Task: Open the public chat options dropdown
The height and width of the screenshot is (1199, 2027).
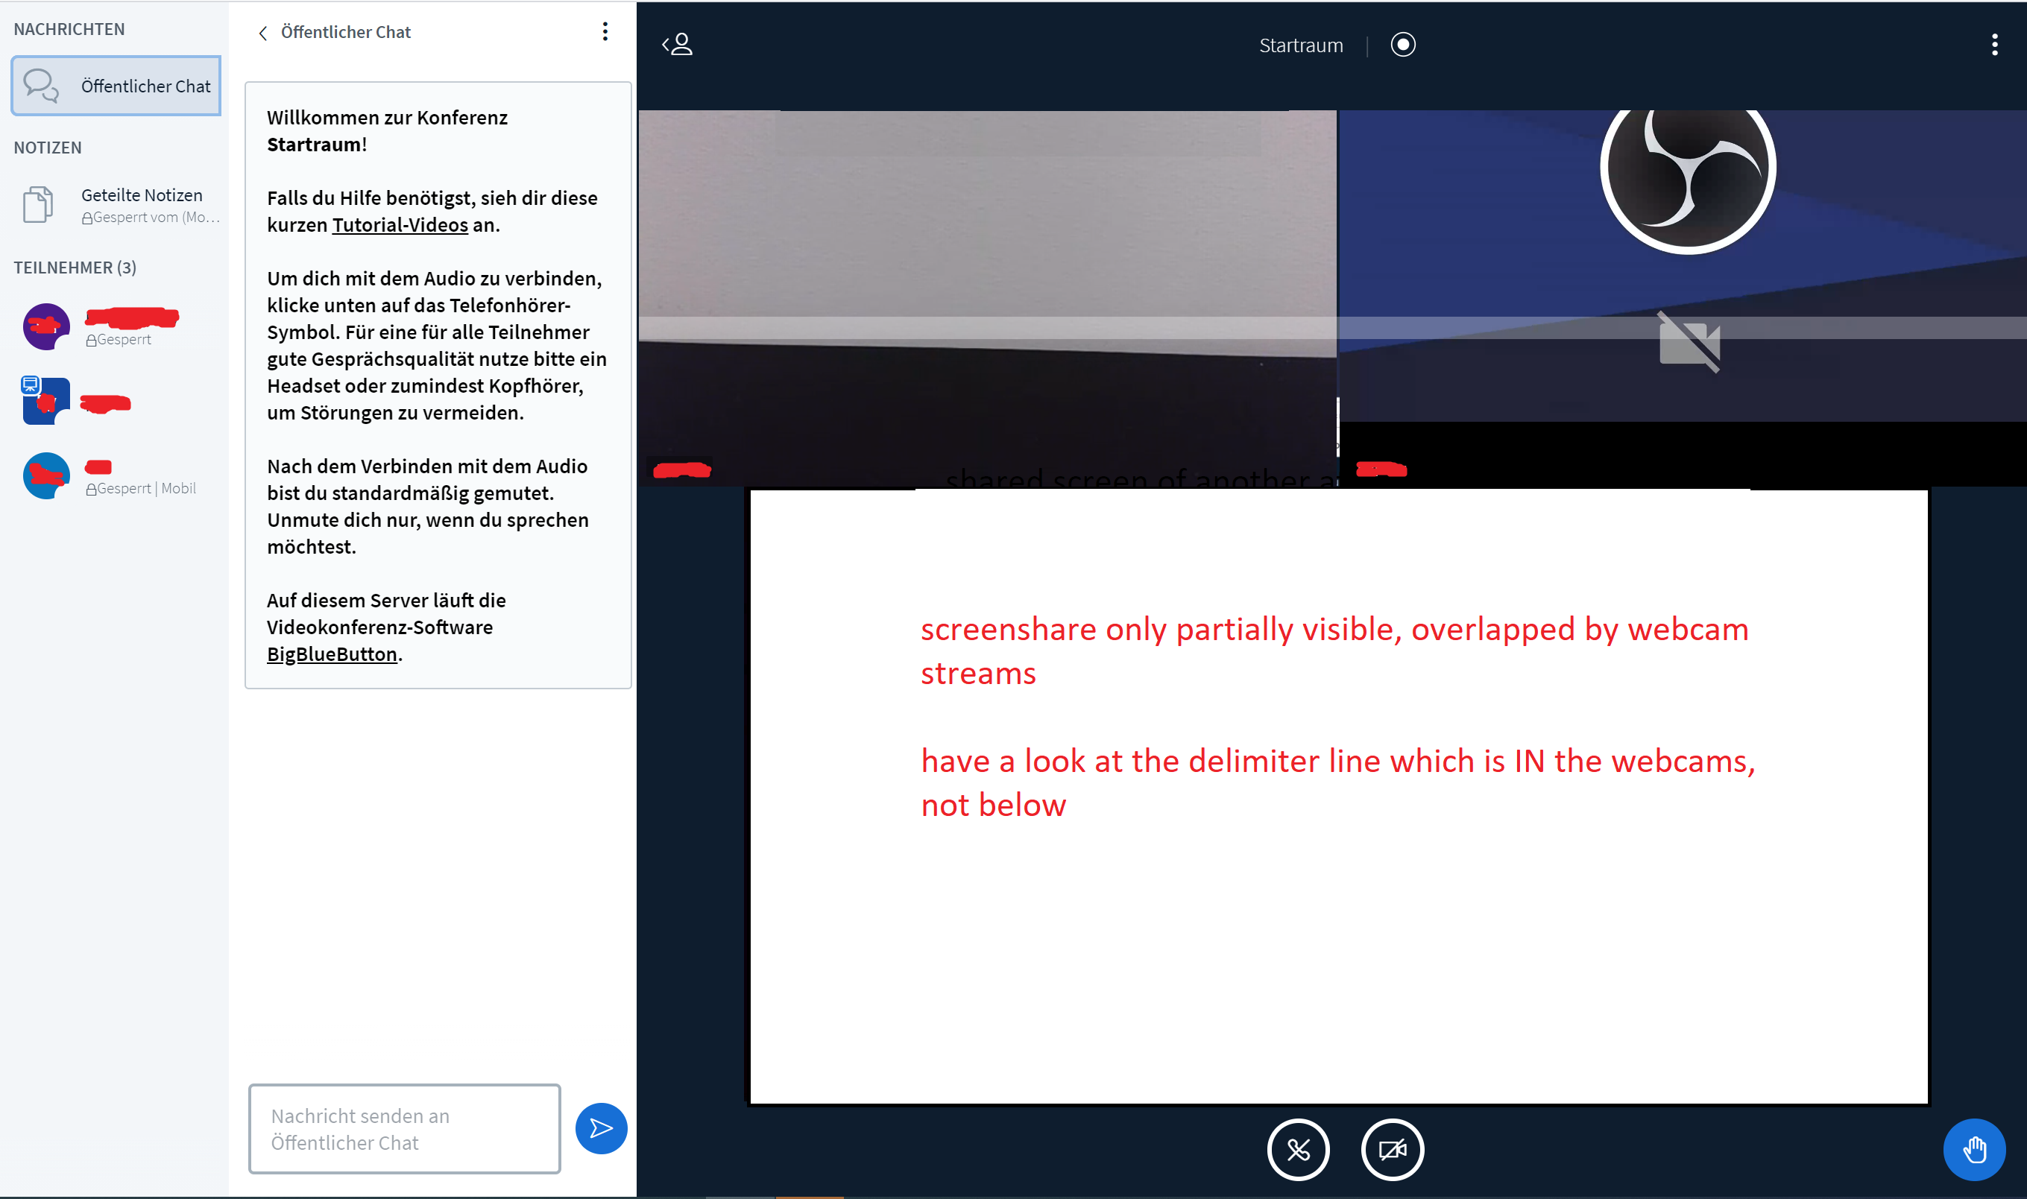Action: click(605, 31)
